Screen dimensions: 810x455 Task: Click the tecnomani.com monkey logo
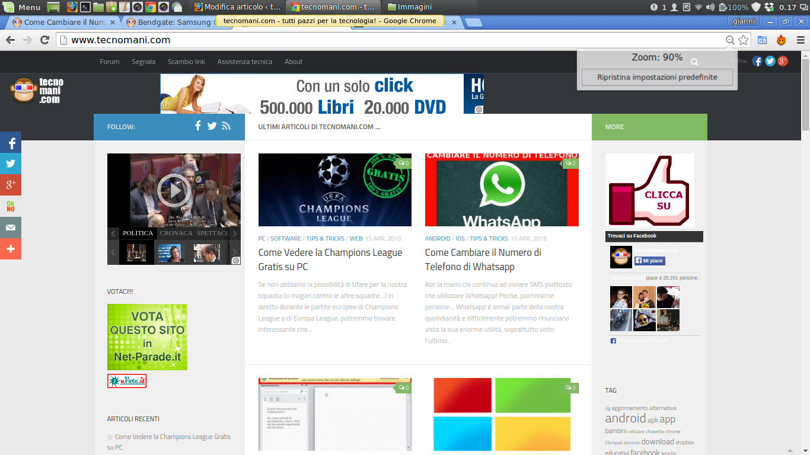[x=37, y=91]
